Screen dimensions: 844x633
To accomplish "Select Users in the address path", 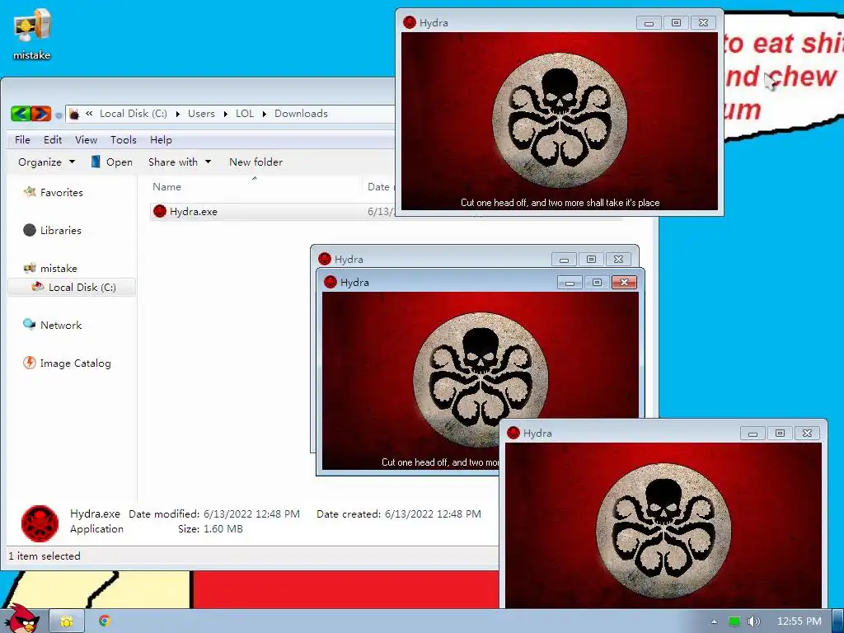I will pos(201,114).
